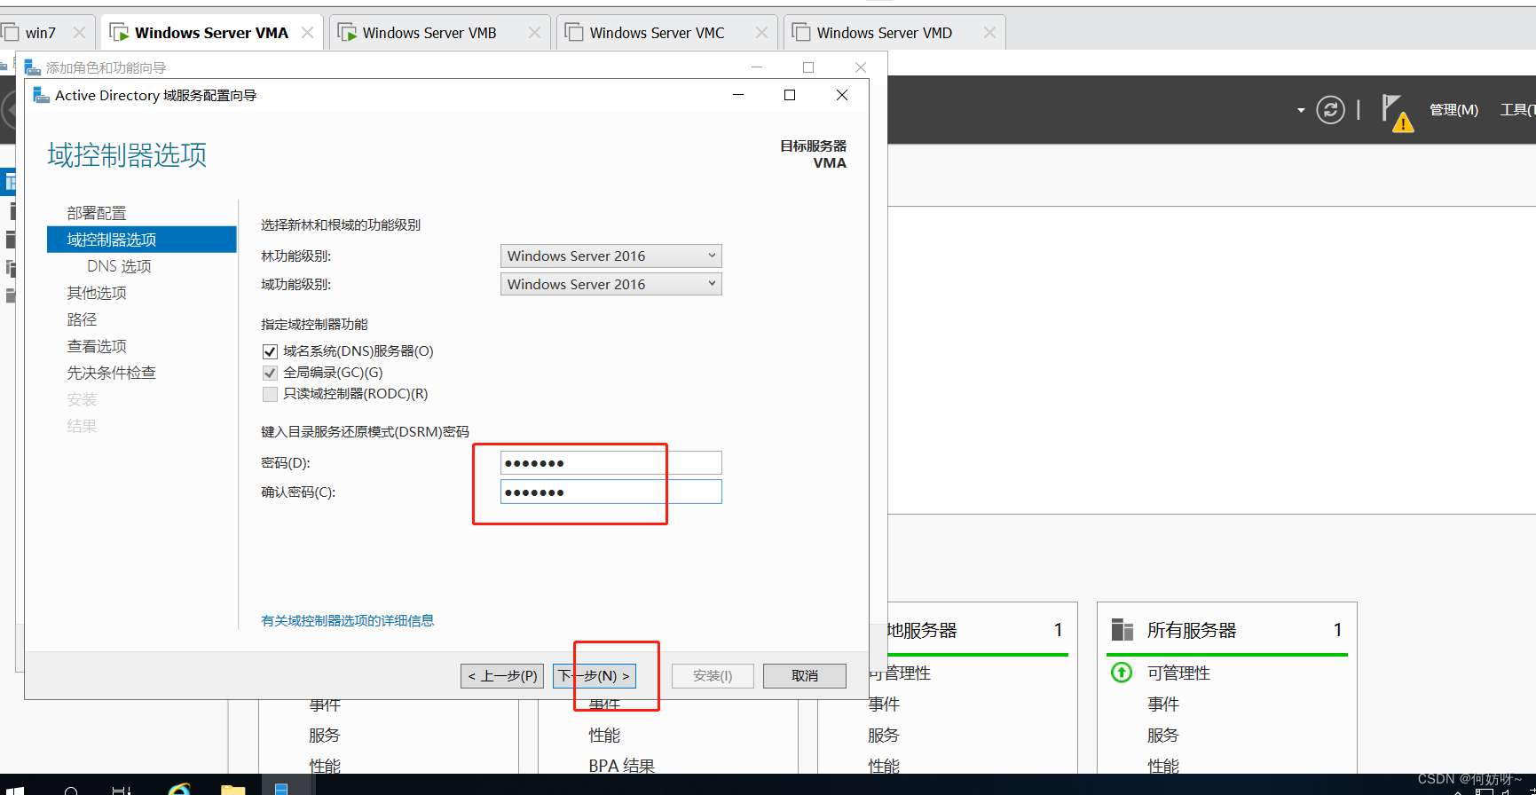This screenshot has width=1536, height=795.
Task: Select the 部署配置 step
Action: (97, 213)
